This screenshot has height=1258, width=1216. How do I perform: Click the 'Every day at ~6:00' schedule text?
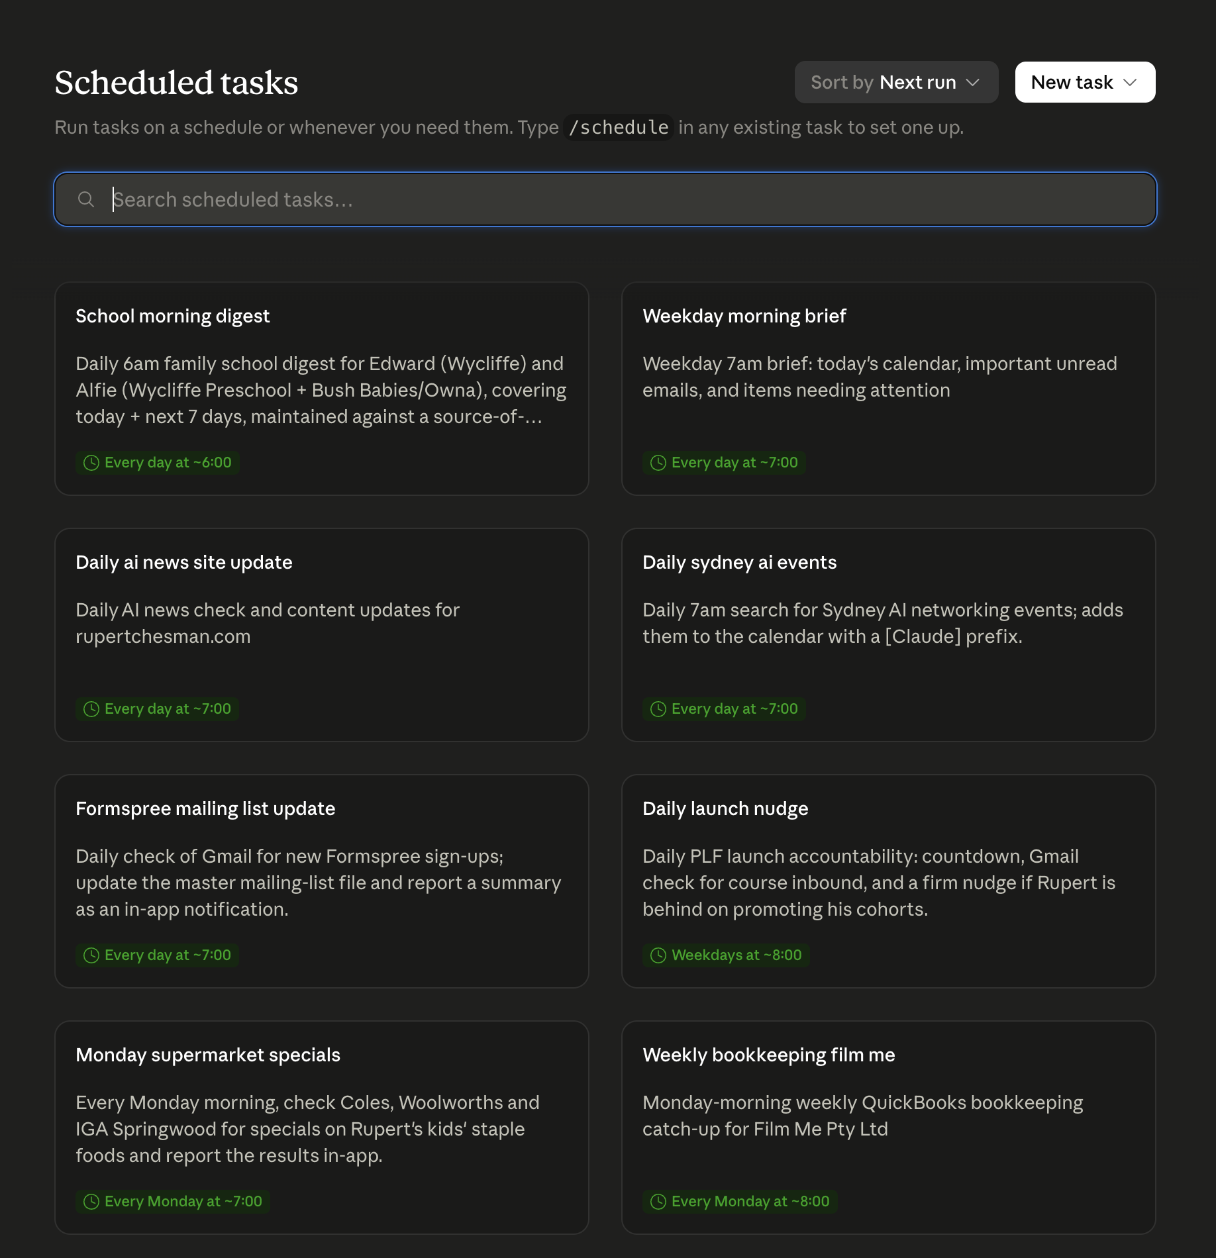[x=168, y=463]
